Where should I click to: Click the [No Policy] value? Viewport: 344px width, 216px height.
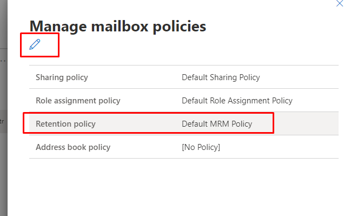[x=201, y=147]
